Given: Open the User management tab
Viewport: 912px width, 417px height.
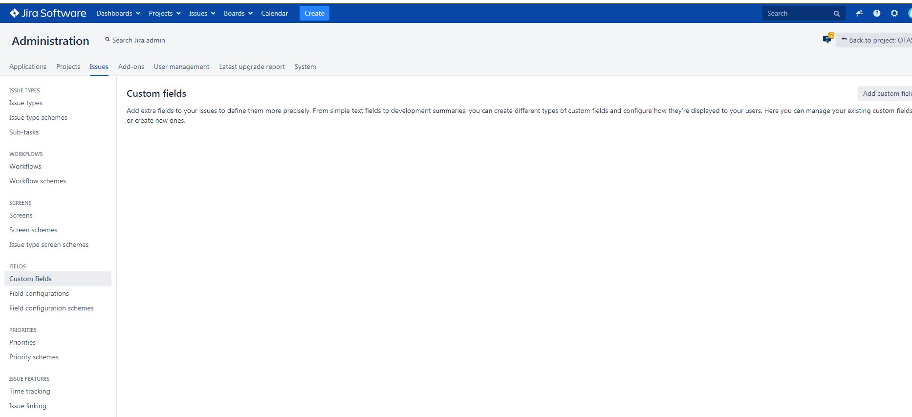Looking at the screenshot, I should [x=181, y=66].
